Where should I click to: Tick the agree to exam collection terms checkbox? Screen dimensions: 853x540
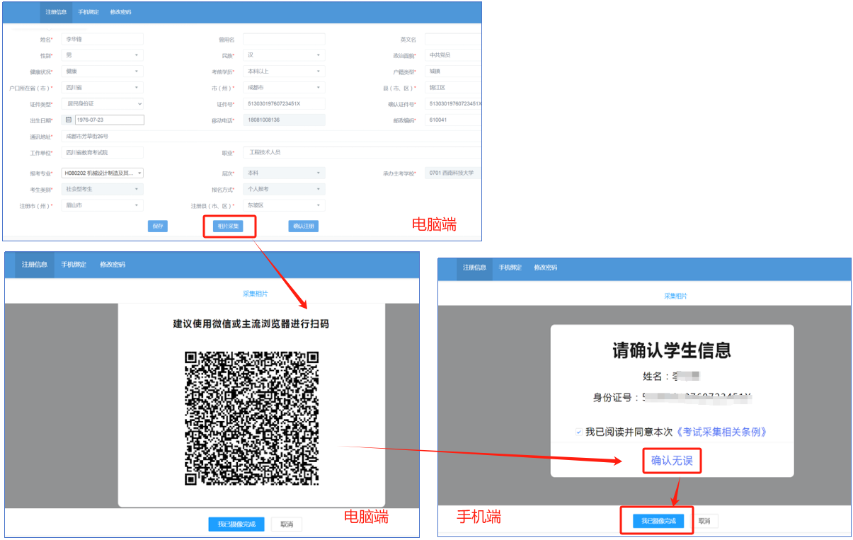coord(578,432)
